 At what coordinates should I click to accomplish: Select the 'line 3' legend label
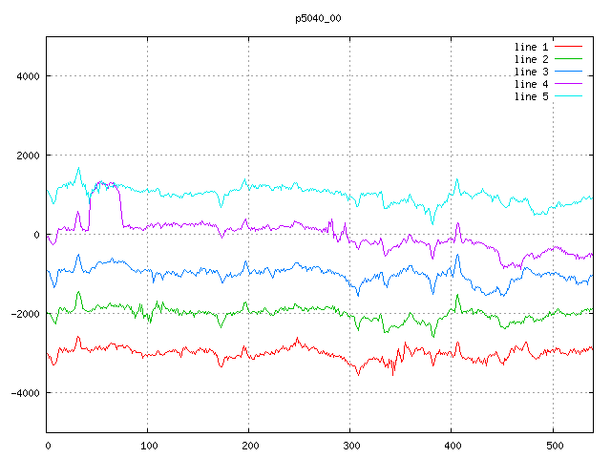point(531,72)
